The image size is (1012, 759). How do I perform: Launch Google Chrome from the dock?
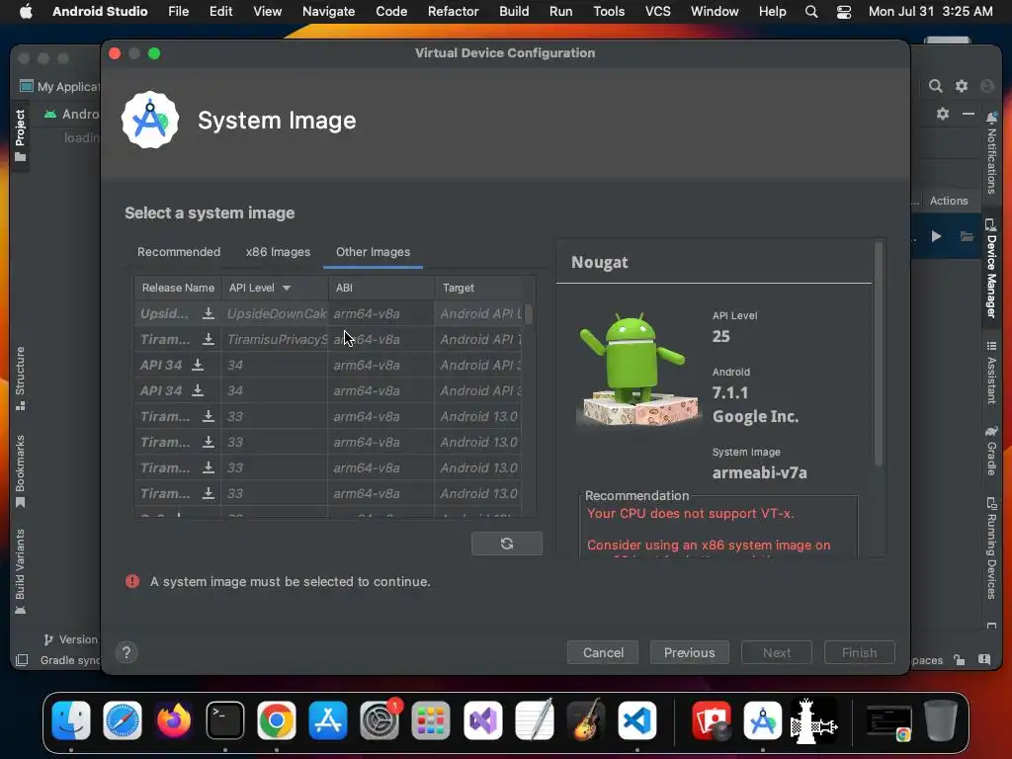[277, 720]
